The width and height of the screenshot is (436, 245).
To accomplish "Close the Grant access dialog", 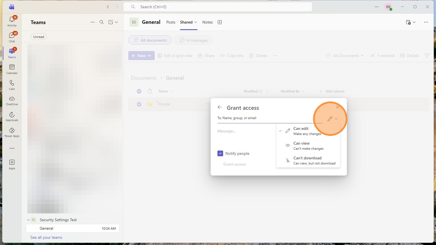I will 338,107.
